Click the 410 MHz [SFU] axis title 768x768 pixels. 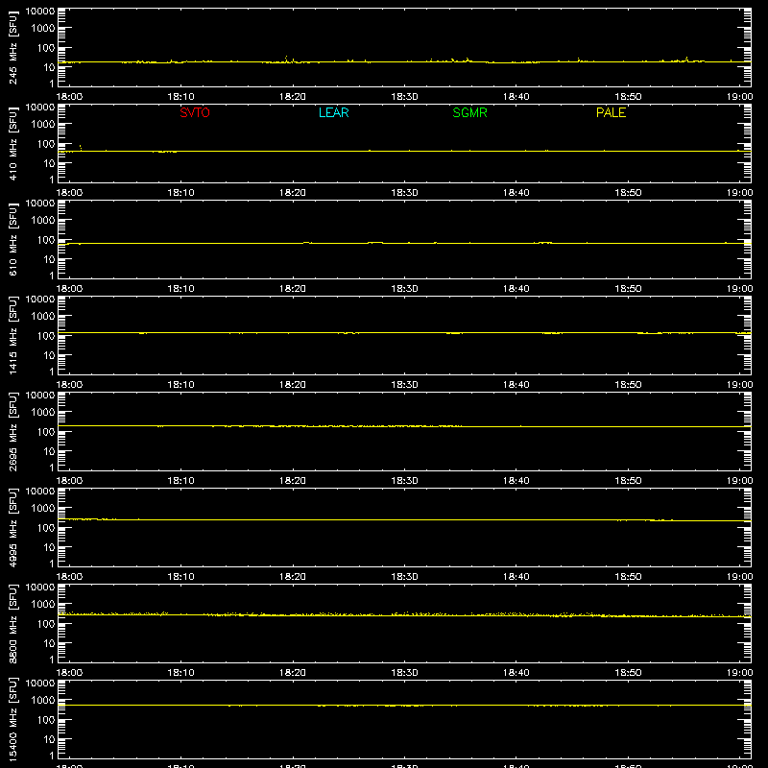click(12, 143)
